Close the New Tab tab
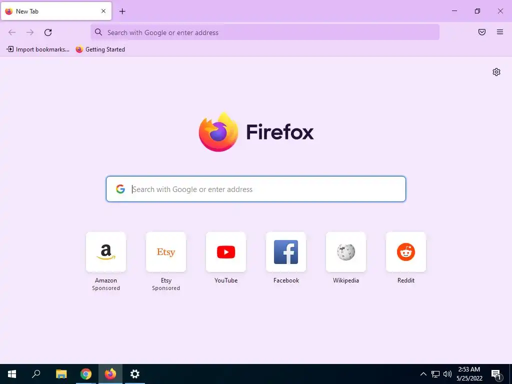The image size is (512, 384). click(103, 11)
